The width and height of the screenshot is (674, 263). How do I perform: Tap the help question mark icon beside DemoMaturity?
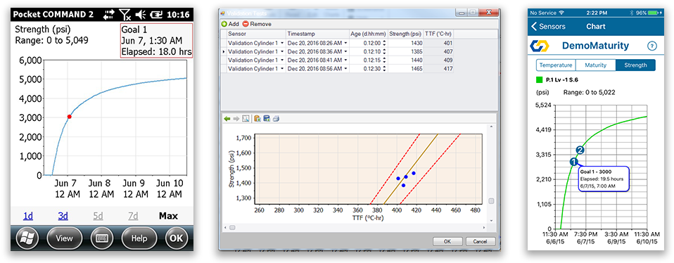pyautogui.click(x=651, y=46)
